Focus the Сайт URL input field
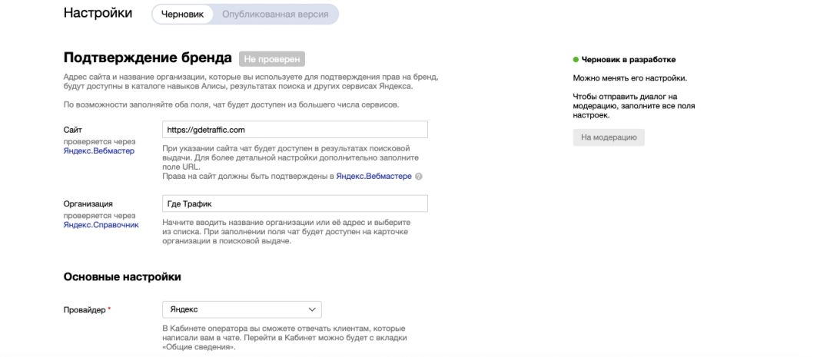Viewport: 830px width, 357px height. coord(295,130)
